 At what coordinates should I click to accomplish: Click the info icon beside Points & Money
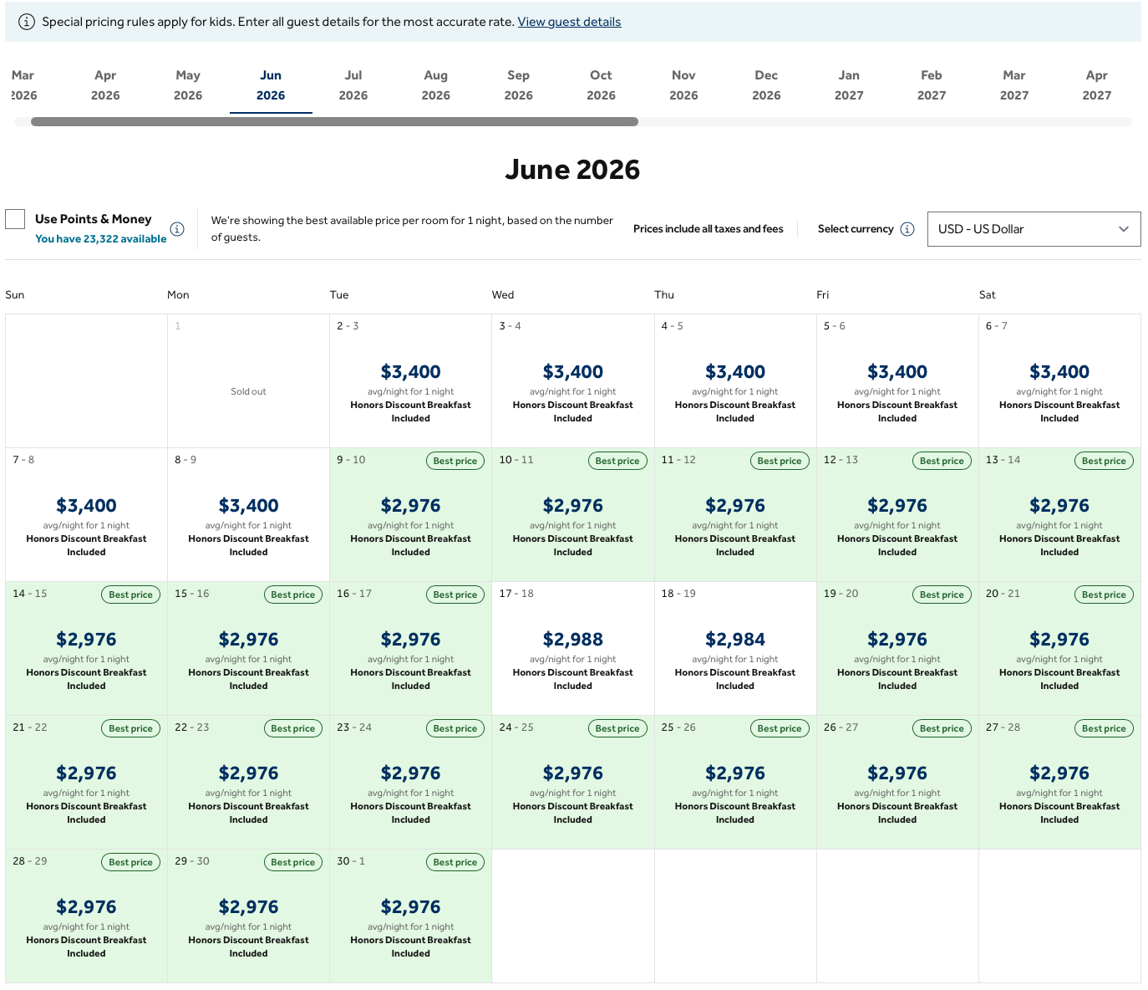click(x=177, y=229)
